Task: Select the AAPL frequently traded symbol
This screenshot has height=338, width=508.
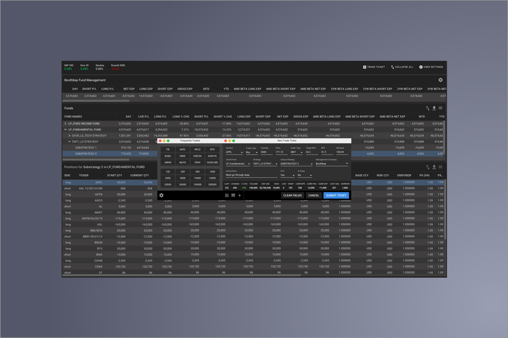Action: [183, 150]
